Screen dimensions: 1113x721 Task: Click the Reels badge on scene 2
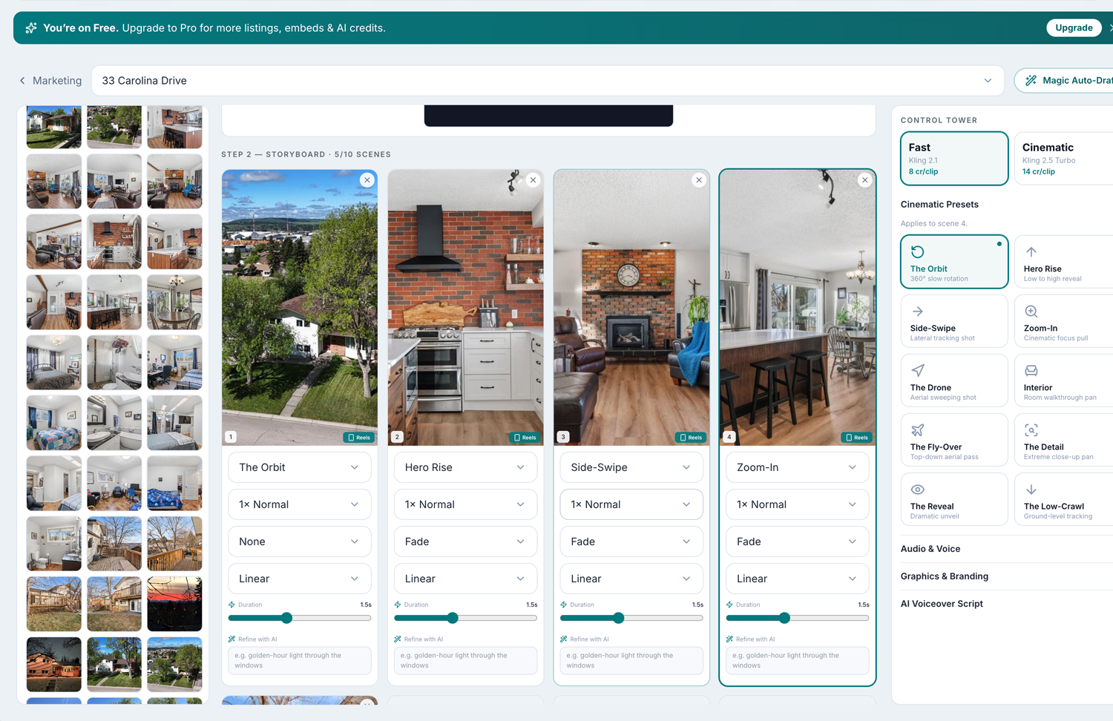[525, 438]
